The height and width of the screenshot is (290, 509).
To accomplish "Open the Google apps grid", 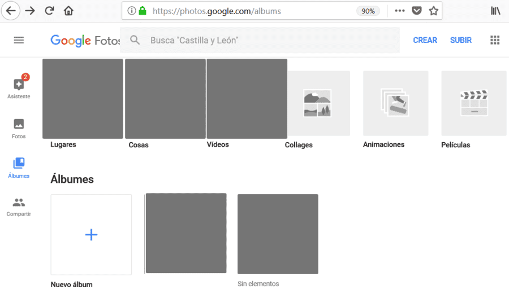I will [x=495, y=40].
